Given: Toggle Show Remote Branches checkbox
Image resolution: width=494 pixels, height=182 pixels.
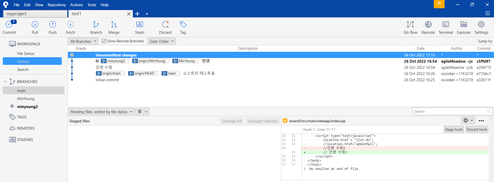Looking at the screenshot, I should (x=104, y=41).
